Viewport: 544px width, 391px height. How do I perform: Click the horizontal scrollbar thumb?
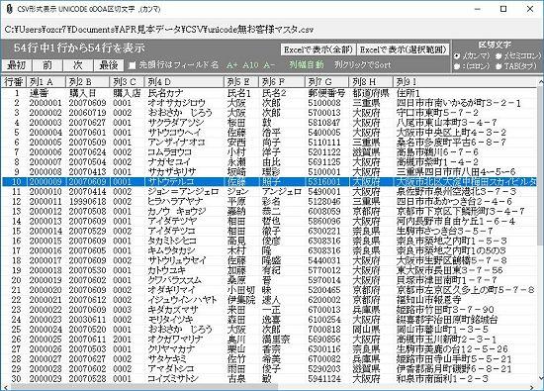[144, 386]
